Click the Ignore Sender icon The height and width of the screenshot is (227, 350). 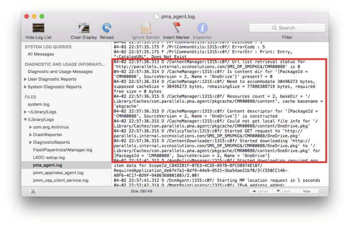coord(146,28)
